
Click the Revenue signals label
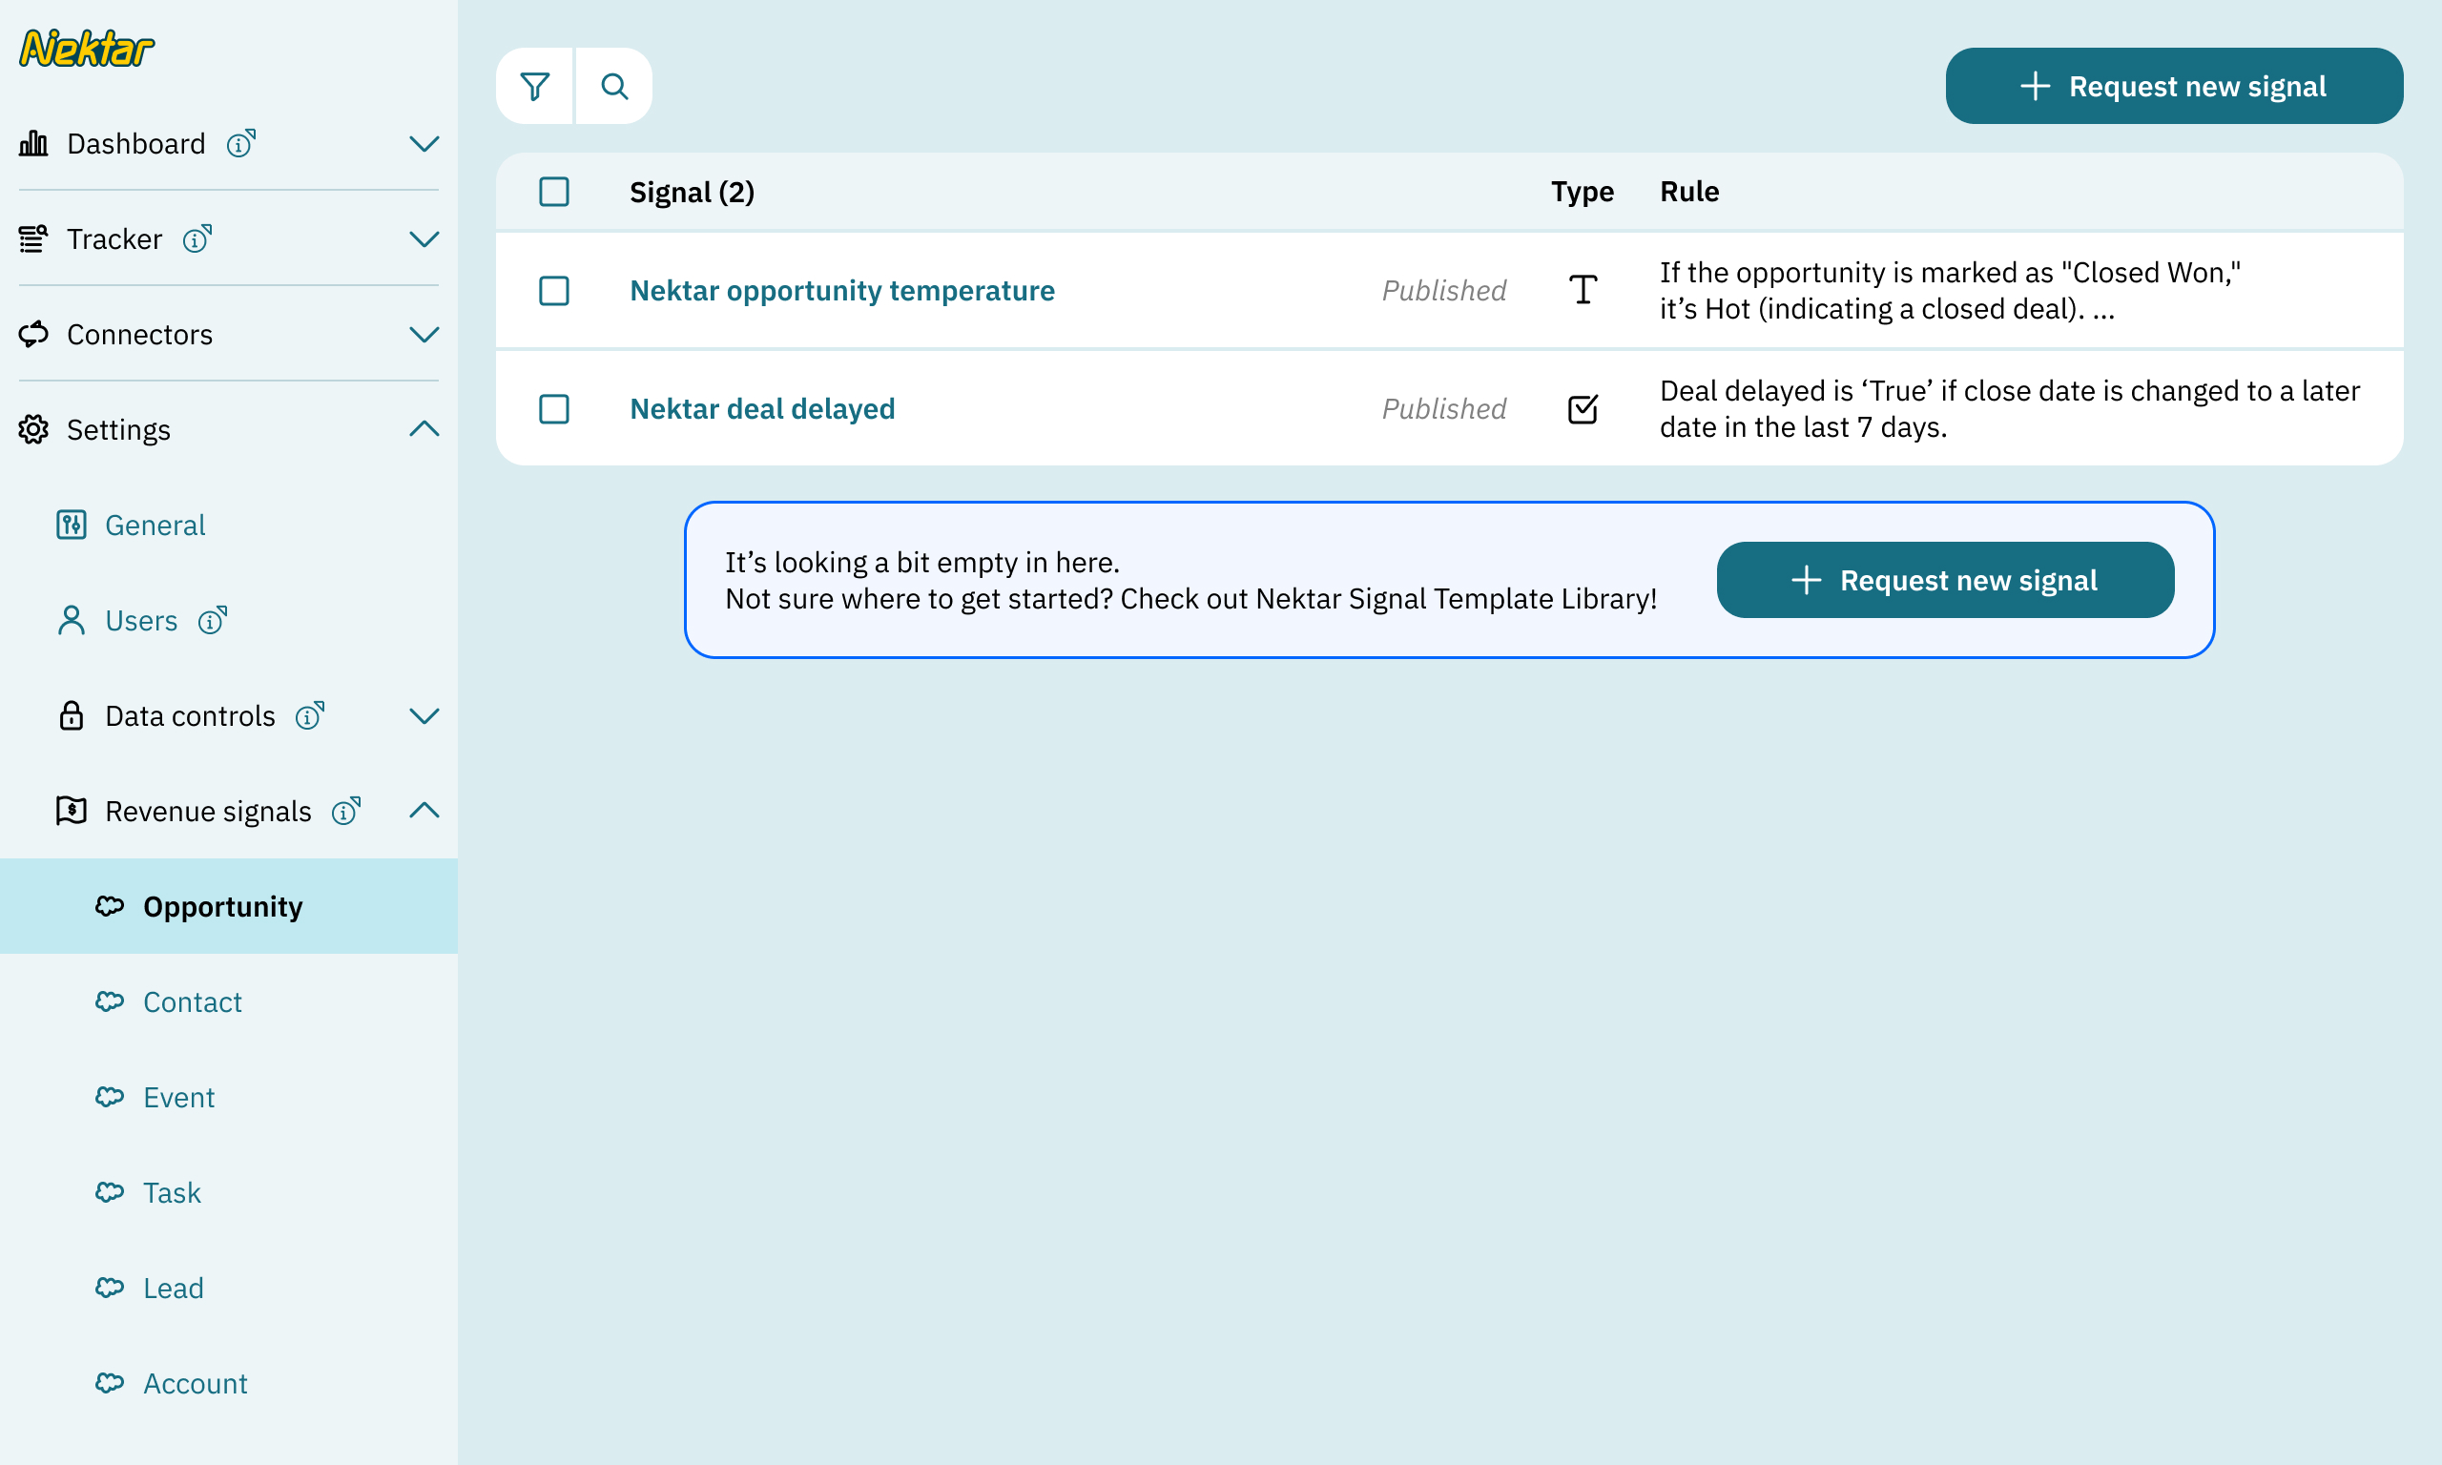(208, 811)
